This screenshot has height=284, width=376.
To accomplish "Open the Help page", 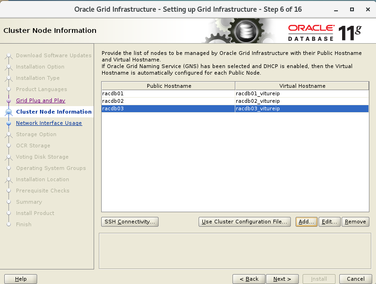I will tap(21, 279).
